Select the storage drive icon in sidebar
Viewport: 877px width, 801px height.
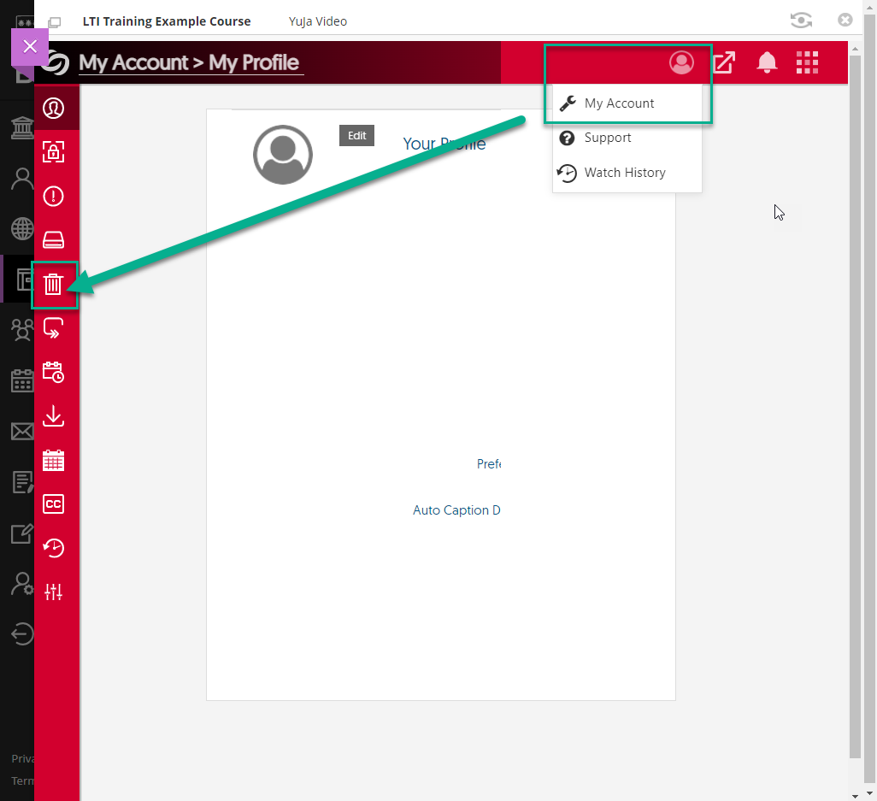coord(54,240)
